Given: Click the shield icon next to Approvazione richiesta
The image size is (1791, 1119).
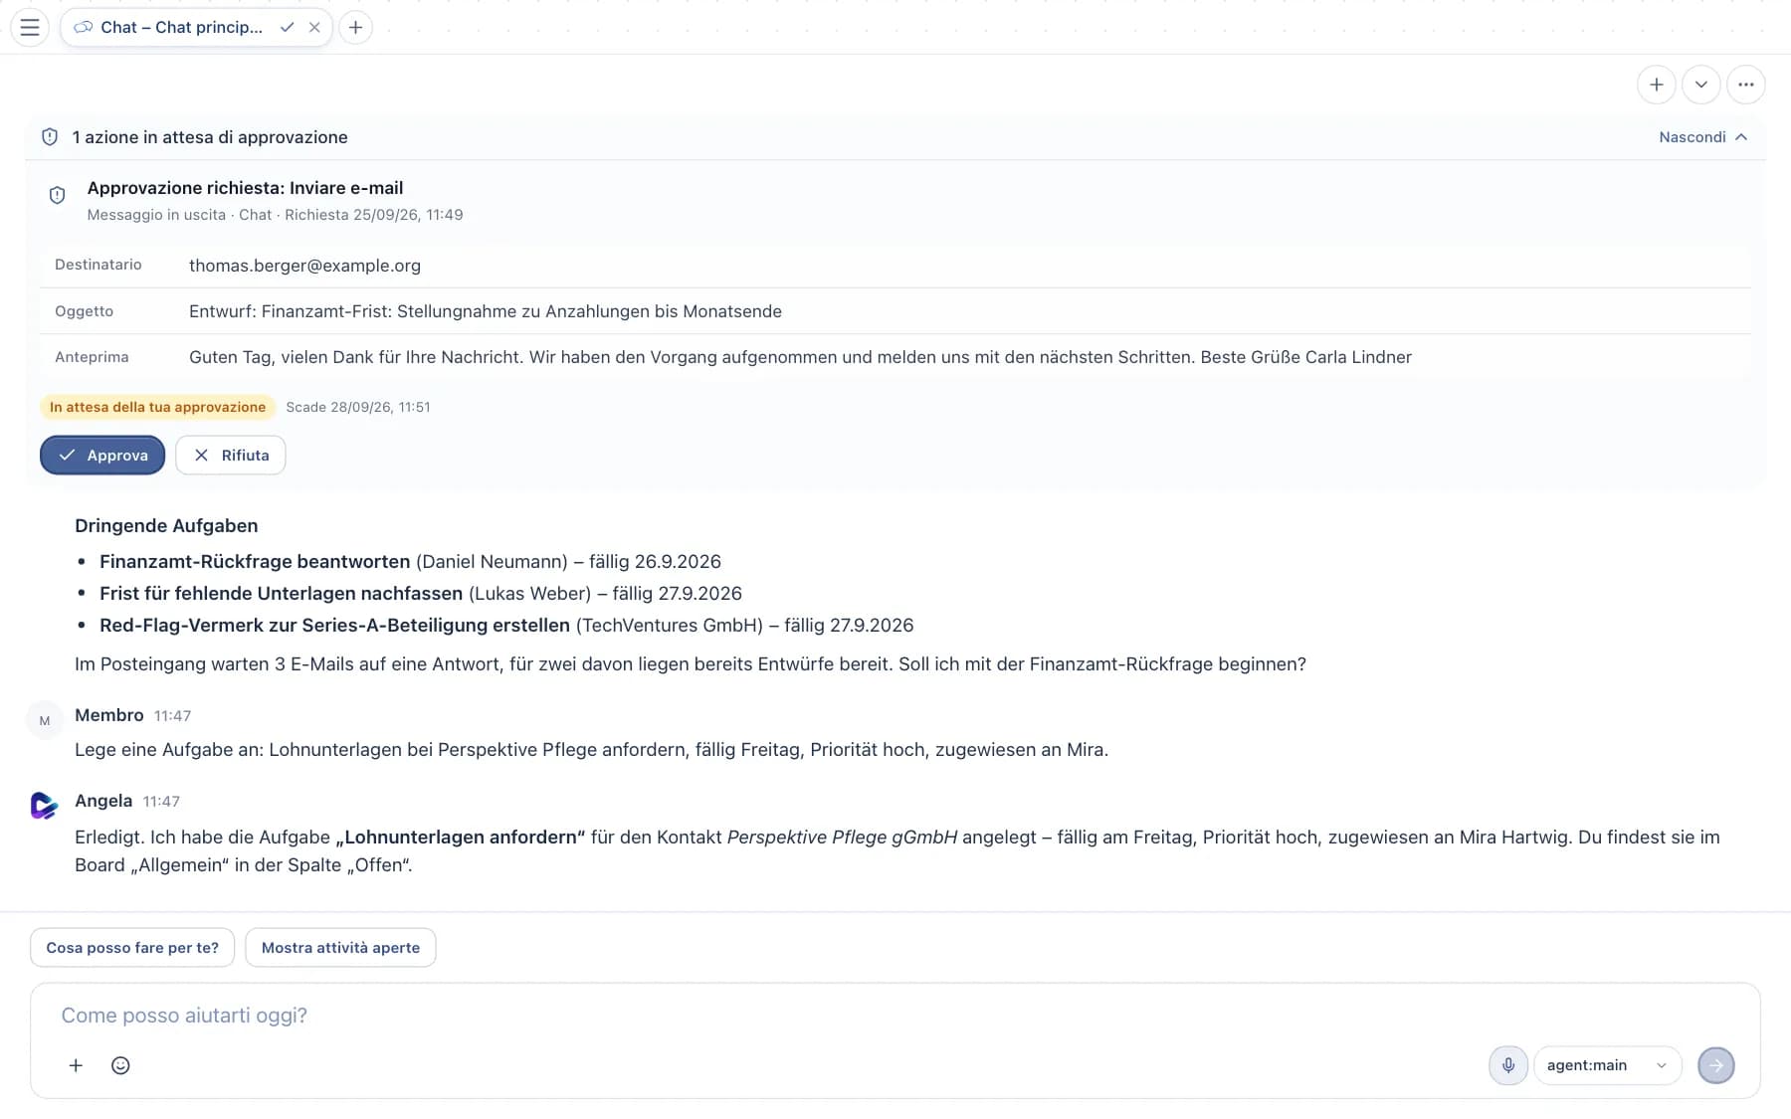Looking at the screenshot, I should coord(58,195).
